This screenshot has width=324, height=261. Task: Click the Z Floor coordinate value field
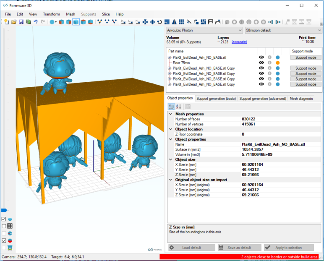(281, 134)
